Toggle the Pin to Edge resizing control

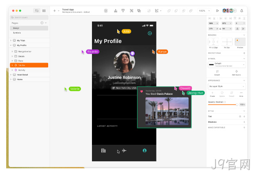pyautogui.click(x=214, y=42)
